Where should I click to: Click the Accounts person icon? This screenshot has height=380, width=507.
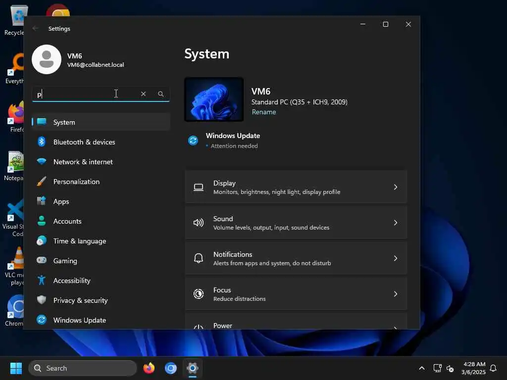[42, 221]
